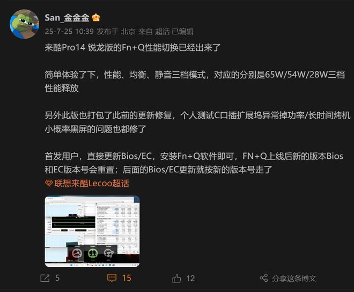Open comments via the speech bubble icon
Screen dimensions: 354x292
tap(112, 278)
